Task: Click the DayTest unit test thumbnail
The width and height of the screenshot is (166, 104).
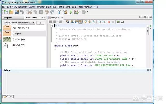Action: [7, 40]
